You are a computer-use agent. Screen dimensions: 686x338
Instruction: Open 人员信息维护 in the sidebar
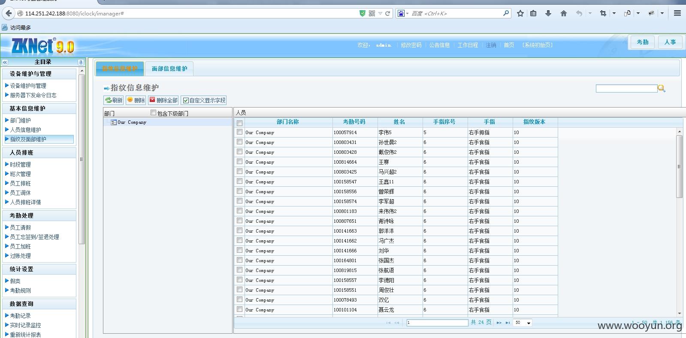(25, 130)
